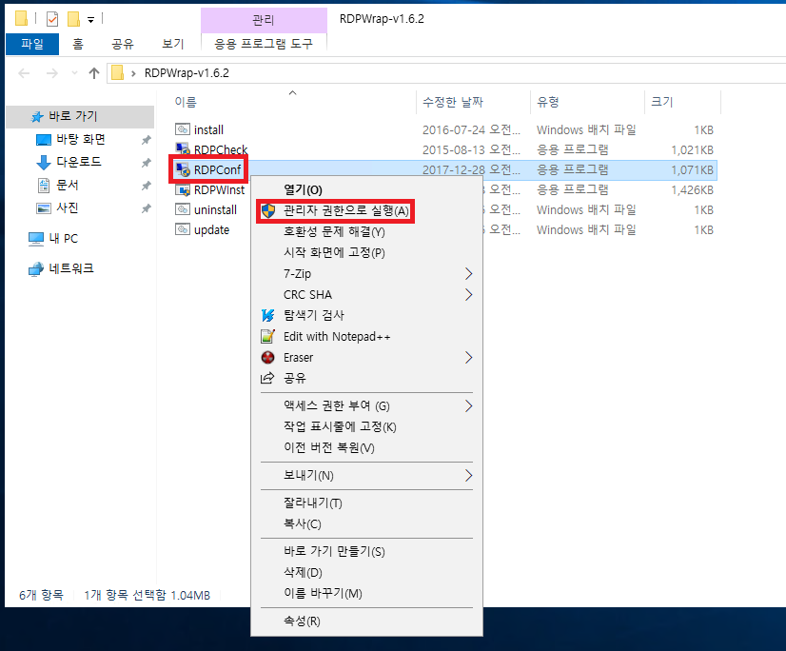Viewport: 786px width, 651px height.
Task: Click the forward navigation arrow
Action: point(51,73)
